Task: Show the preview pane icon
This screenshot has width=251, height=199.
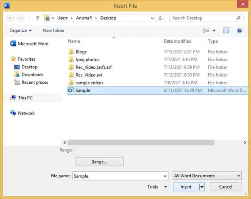Action: [226, 31]
